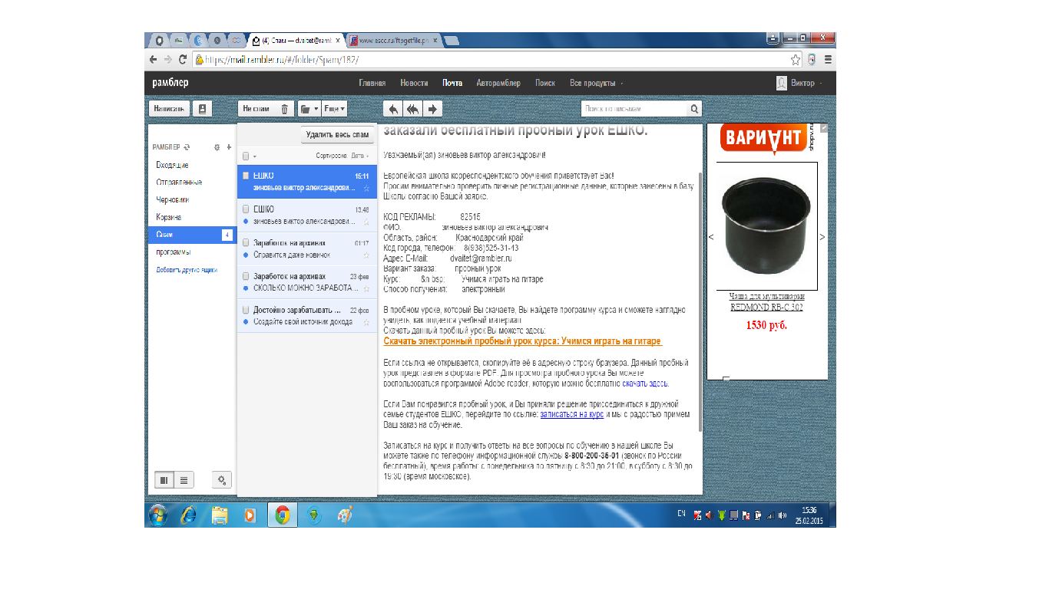The image size is (1049, 589).
Task: Open Авторамблер navigation item
Action: [498, 83]
